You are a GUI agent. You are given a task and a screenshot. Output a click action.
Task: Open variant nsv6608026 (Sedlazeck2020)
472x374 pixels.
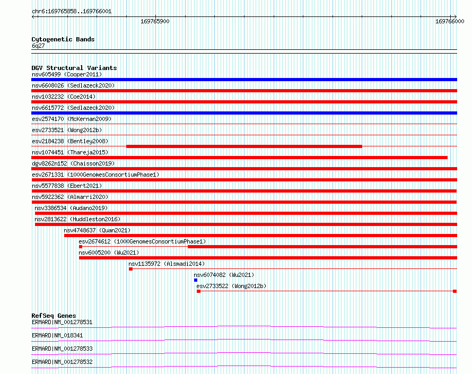point(73,85)
